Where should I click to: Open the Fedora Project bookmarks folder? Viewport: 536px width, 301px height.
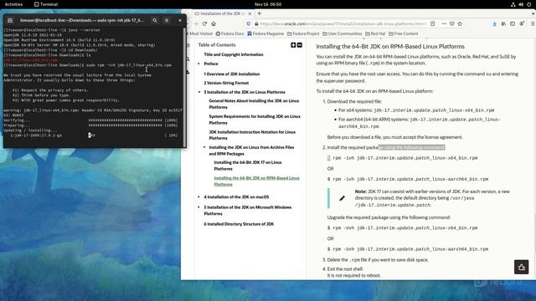coord(303,33)
